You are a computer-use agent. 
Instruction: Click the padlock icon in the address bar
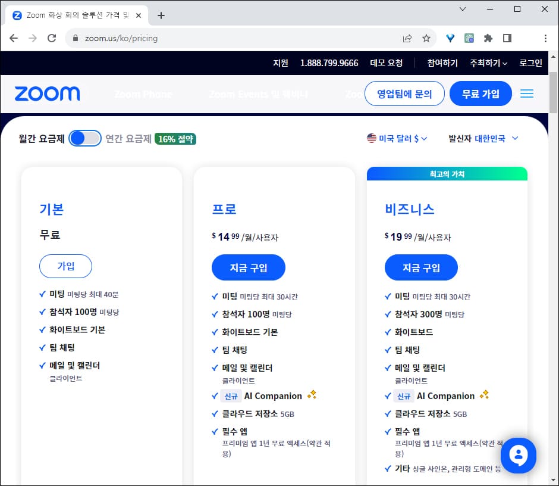[75, 38]
